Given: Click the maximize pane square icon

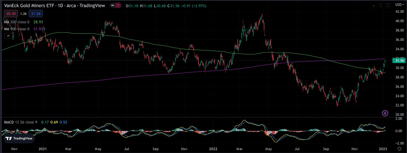Looking at the screenshot, I should coord(388,6).
